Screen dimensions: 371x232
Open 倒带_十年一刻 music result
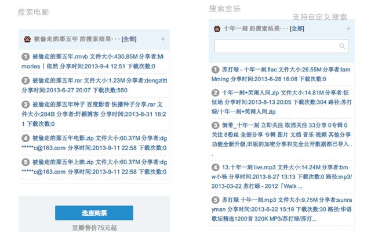click(244, 125)
